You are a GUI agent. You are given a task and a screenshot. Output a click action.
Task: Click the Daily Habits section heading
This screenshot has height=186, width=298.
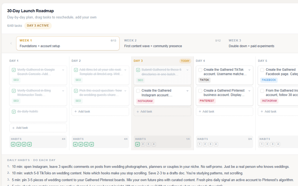coord(31,160)
